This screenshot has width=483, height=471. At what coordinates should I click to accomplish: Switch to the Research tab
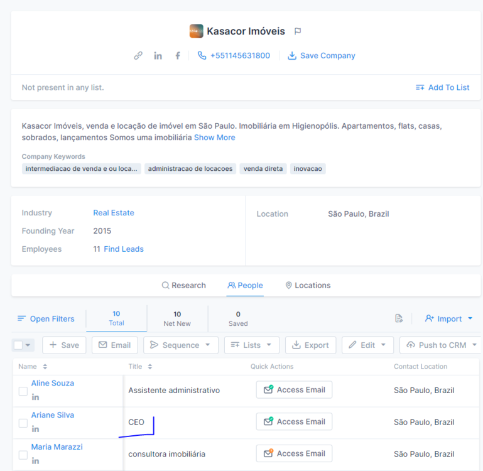tap(183, 286)
